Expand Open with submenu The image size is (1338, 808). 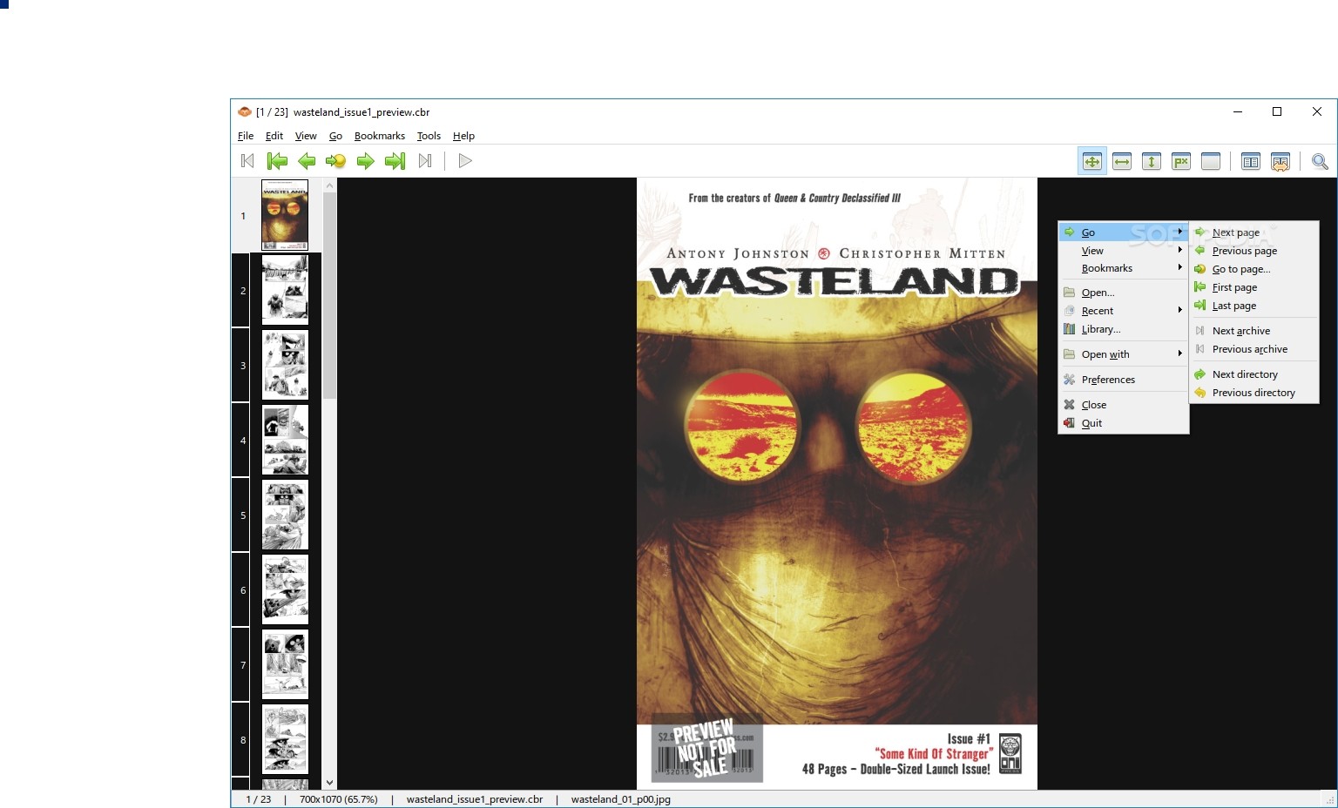pos(1124,354)
